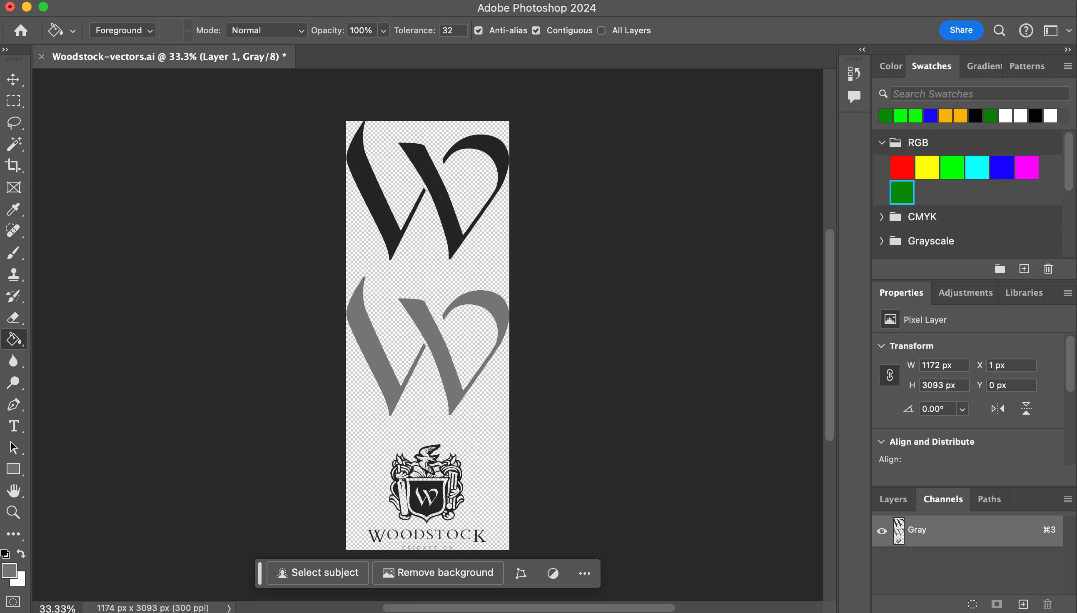Select the Move tool
Viewport: 1077px width, 613px height.
pos(13,80)
